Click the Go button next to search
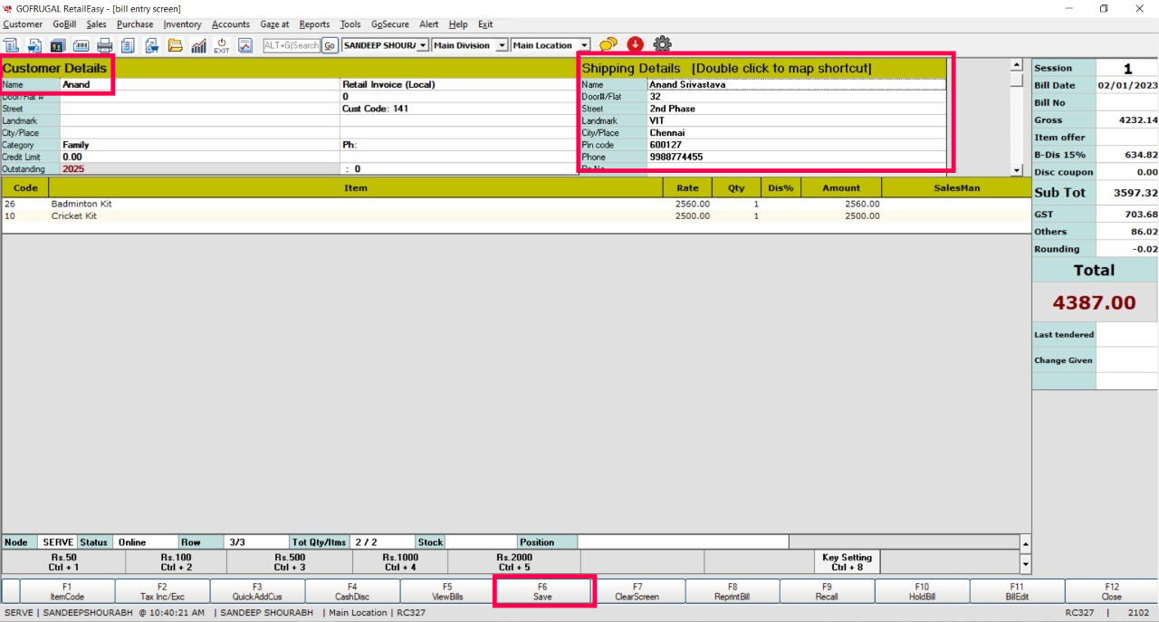 (x=330, y=45)
